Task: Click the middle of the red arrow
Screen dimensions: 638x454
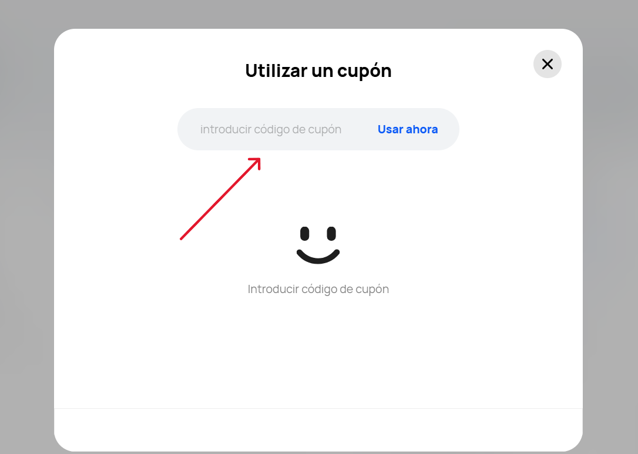Action: click(x=220, y=199)
